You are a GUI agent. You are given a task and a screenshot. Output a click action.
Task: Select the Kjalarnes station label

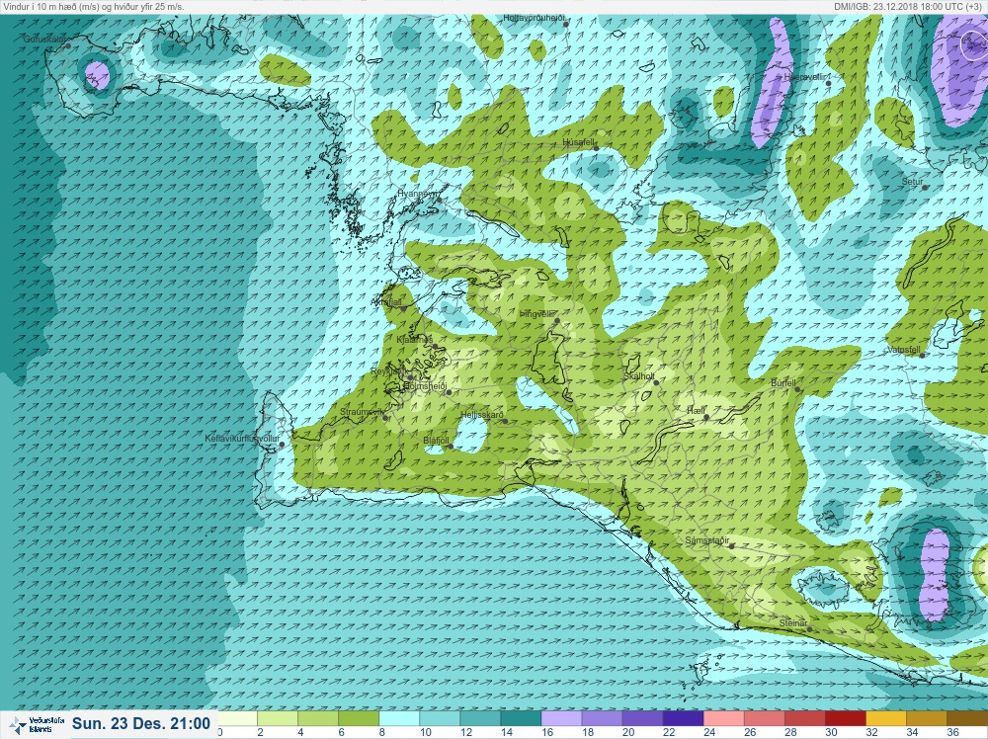415,340
